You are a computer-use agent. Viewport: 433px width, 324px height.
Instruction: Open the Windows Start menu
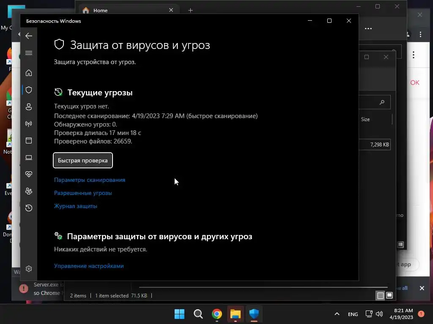coord(179,314)
